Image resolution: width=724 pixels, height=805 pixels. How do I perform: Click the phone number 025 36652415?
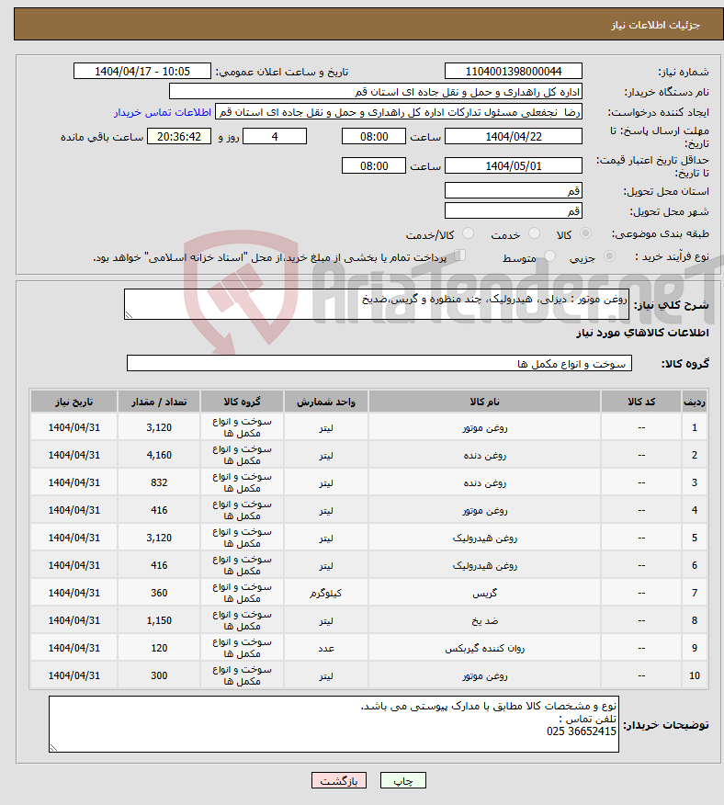[x=582, y=731]
